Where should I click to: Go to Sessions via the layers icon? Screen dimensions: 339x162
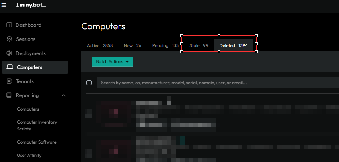click(x=9, y=39)
